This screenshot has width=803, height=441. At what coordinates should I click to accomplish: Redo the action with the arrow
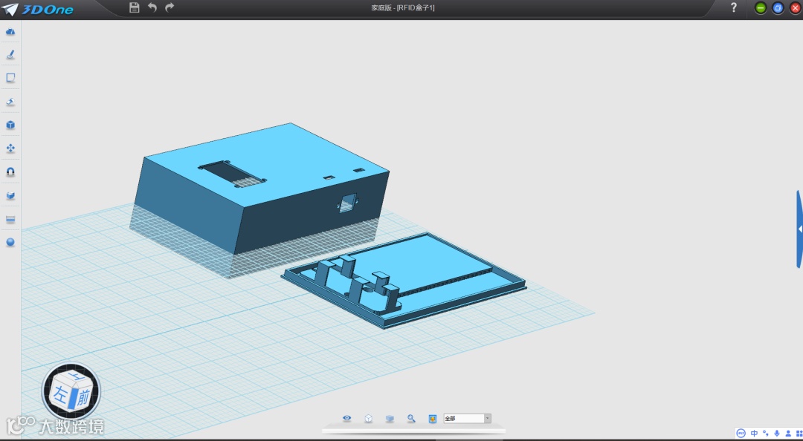point(170,7)
